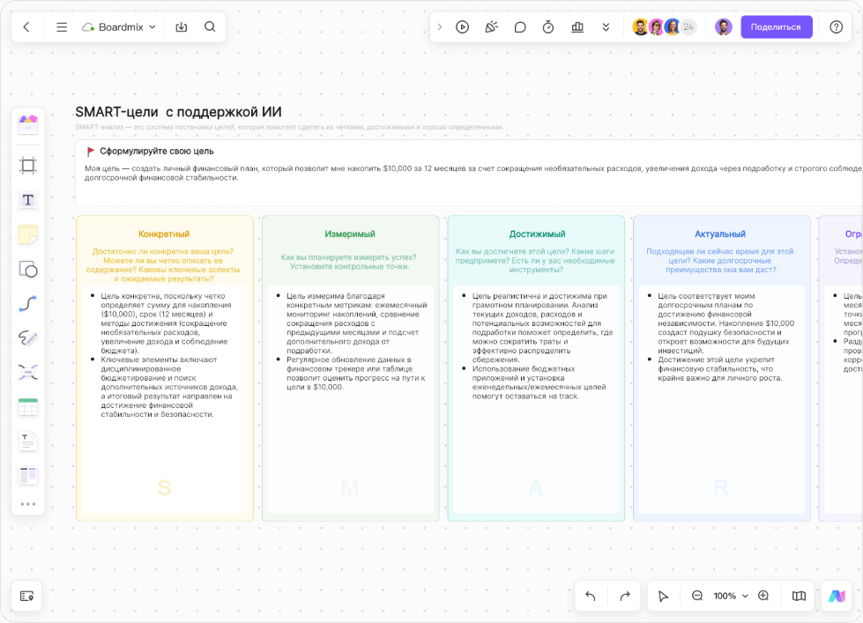This screenshot has width=863, height=623.
Task: Select the Connector line tool
Action: (x=28, y=304)
